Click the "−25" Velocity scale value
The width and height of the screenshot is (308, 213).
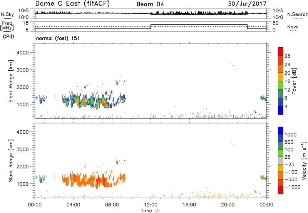(290, 164)
